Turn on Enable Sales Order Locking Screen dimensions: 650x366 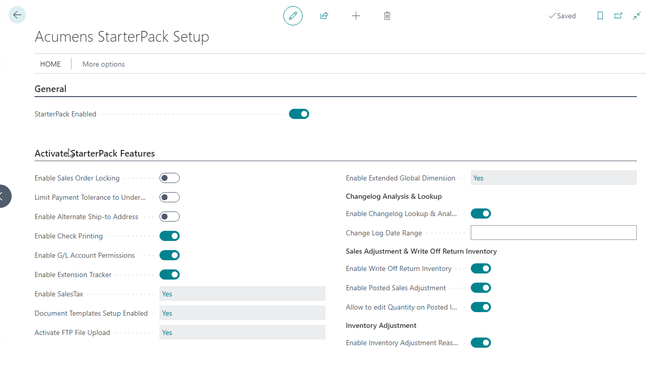click(x=170, y=178)
